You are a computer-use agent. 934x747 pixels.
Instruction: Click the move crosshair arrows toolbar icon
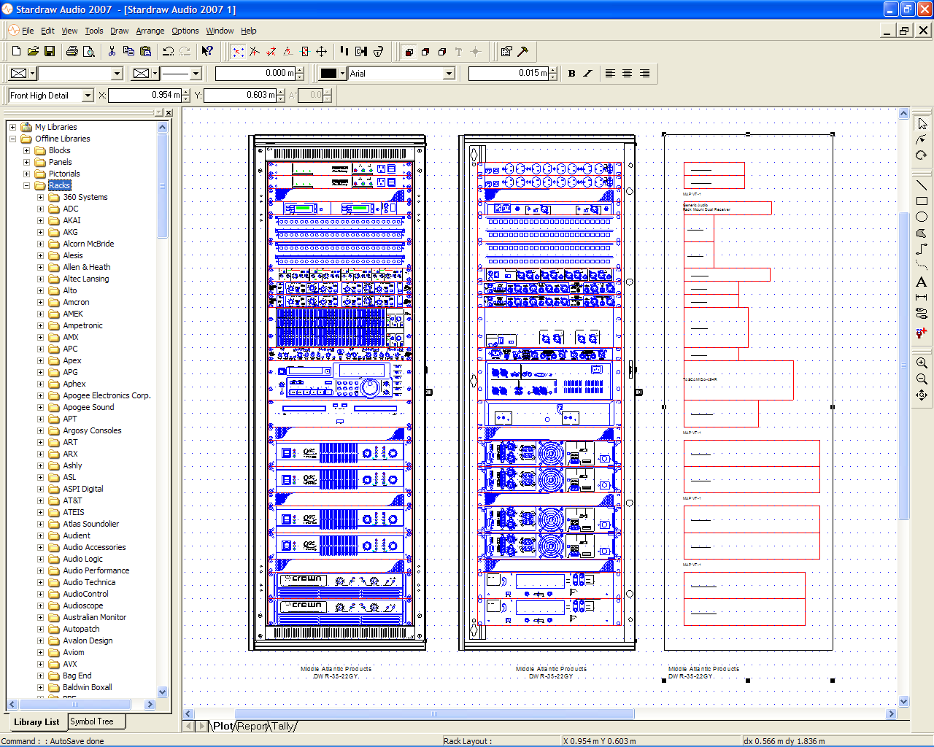[x=321, y=51]
